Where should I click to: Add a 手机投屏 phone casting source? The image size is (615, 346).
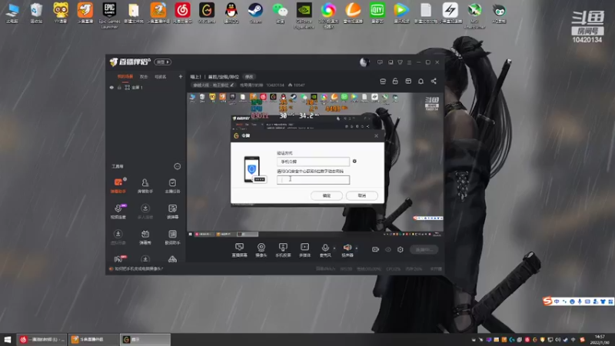click(x=283, y=249)
